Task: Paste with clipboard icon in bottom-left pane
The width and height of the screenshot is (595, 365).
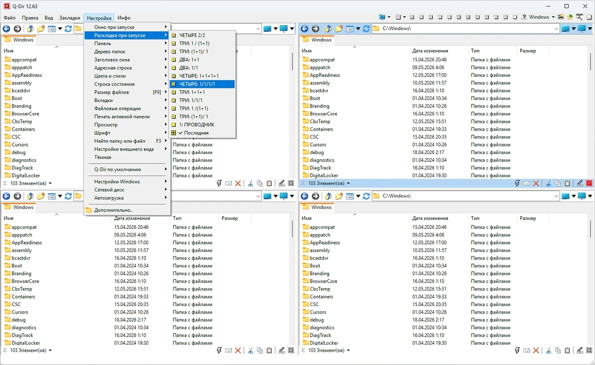Action: point(269,351)
